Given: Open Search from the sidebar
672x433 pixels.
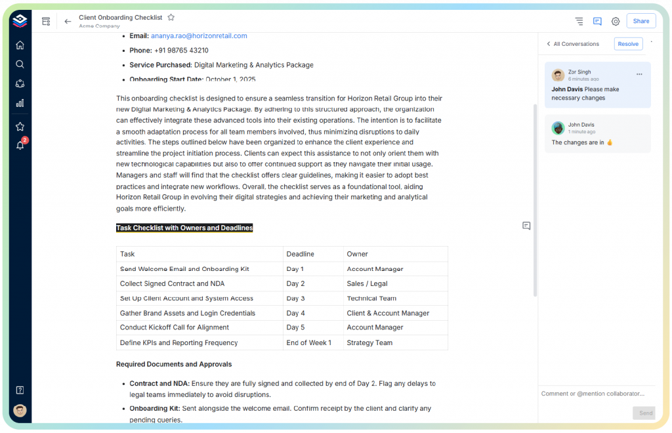Looking at the screenshot, I should pos(20,64).
